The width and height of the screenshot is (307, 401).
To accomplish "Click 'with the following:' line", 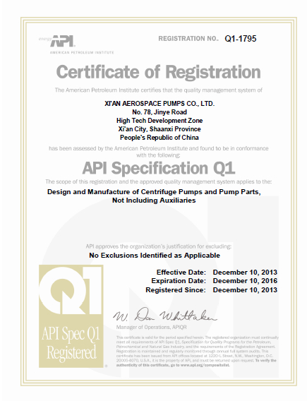I will click(158, 155).
